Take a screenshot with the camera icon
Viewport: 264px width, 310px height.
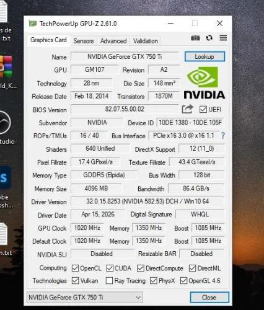tap(195, 38)
